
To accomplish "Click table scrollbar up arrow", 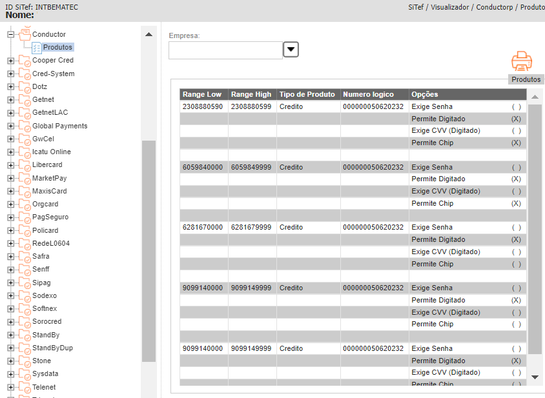I will [x=535, y=97].
